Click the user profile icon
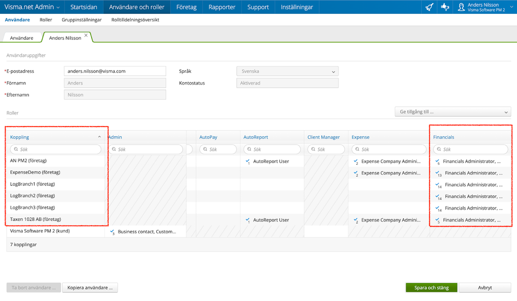Screen dimensions: 517x301 point(461,7)
